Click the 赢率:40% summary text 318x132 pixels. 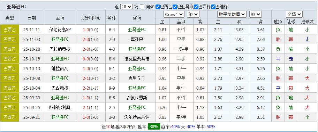[171, 127]
